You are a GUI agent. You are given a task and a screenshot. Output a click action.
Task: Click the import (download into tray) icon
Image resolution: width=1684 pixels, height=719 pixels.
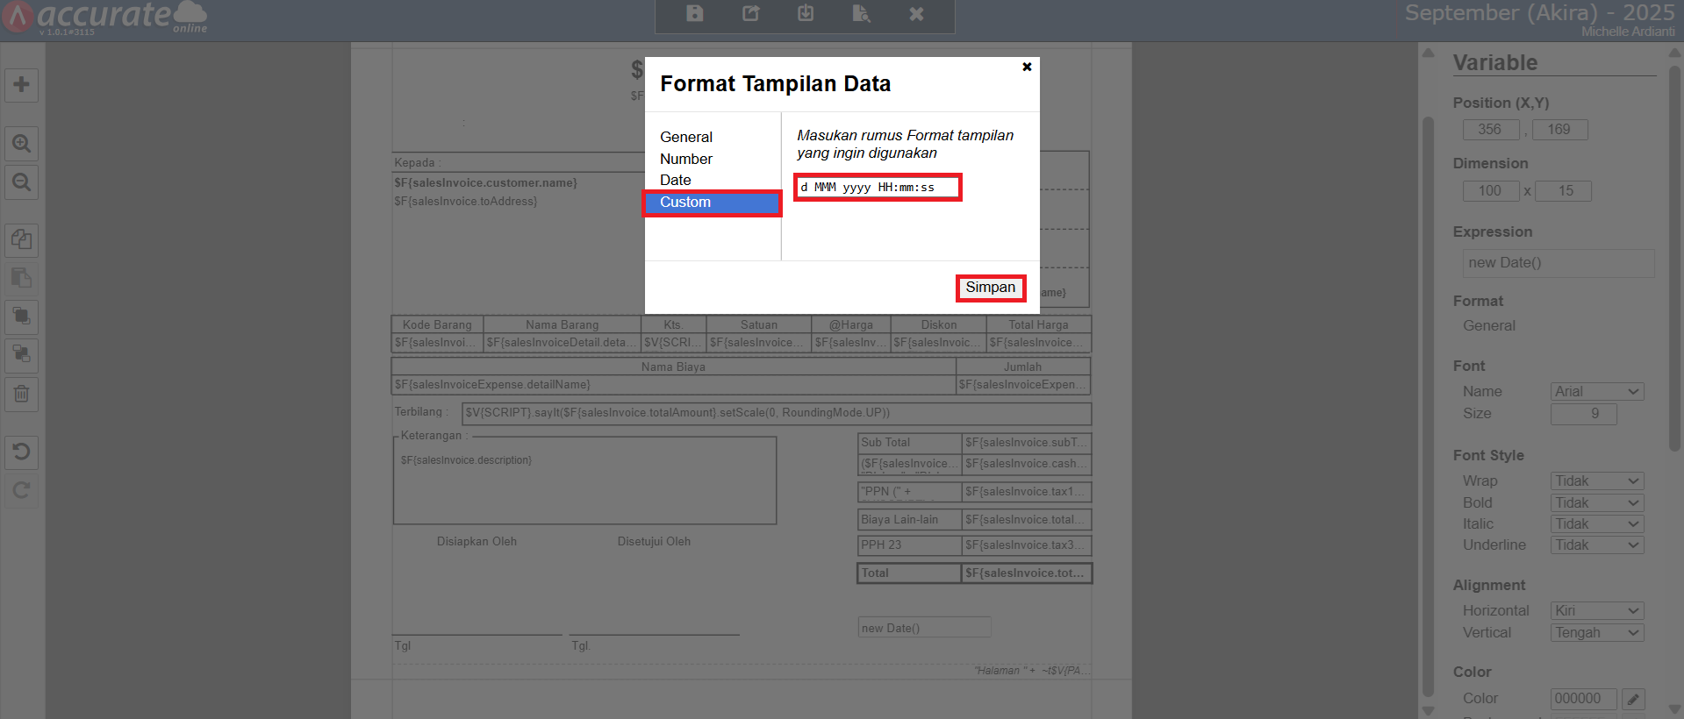806,13
